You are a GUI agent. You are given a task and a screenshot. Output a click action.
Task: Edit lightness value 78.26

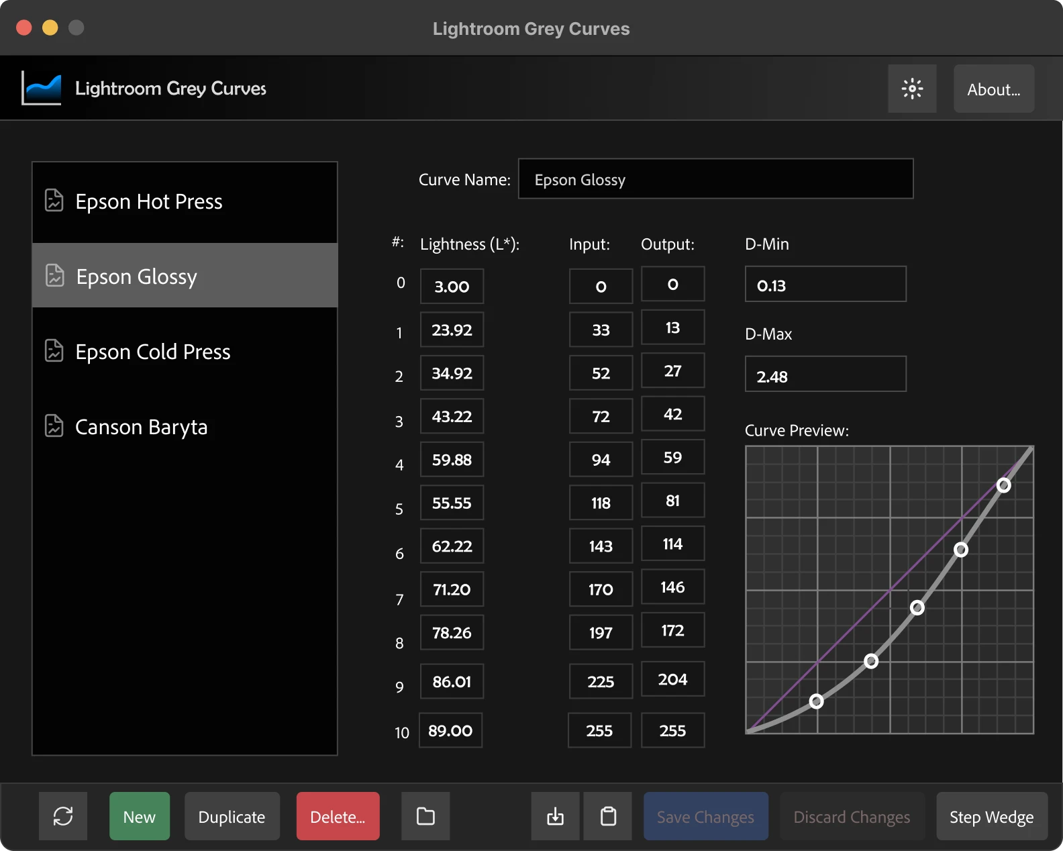click(452, 632)
